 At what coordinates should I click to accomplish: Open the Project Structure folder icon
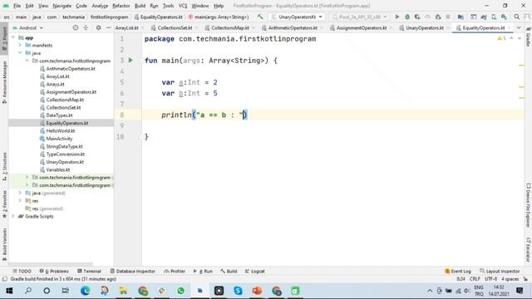[461, 17]
